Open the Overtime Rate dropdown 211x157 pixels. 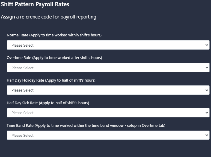click(x=108, y=67)
